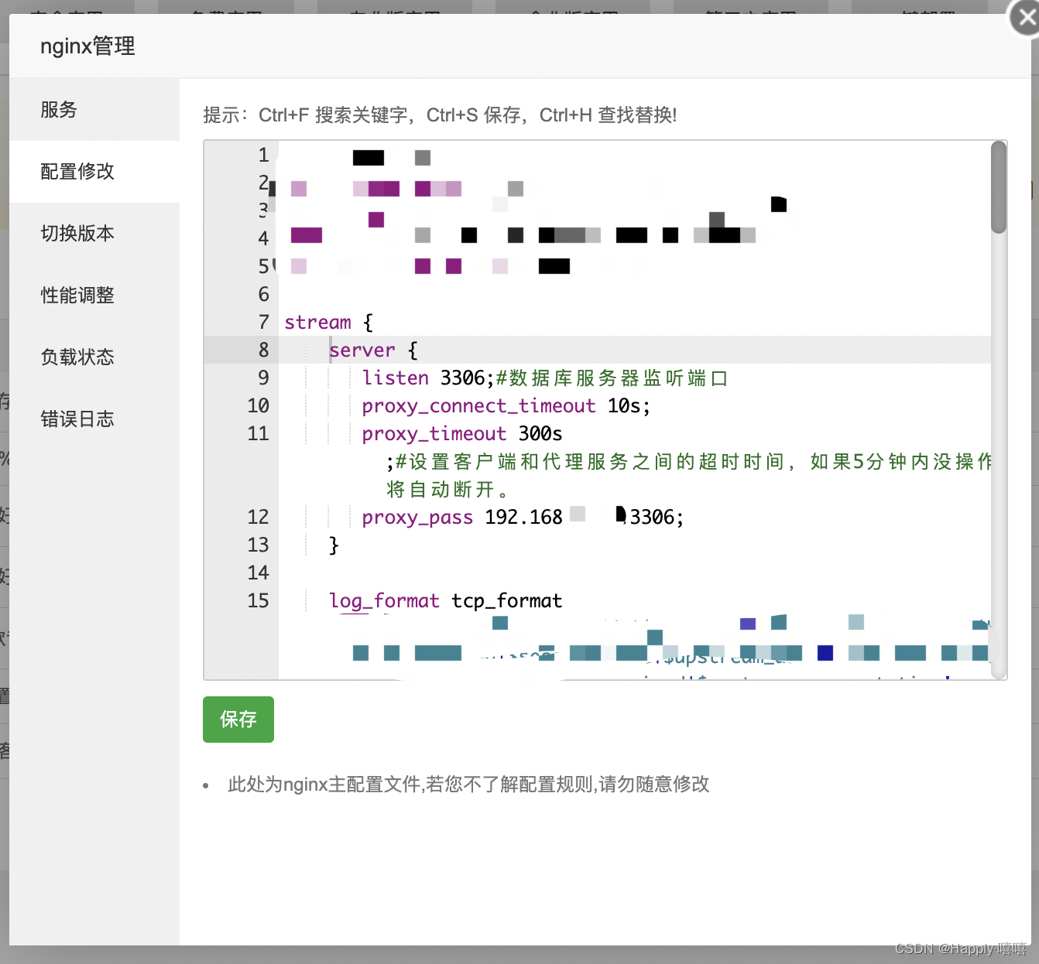1039x964 pixels.
Task: Click the 'proxy_timeout 300s' line
Action: tap(462, 433)
